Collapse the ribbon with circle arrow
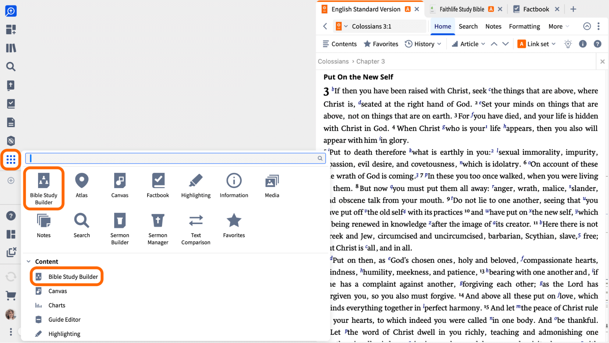Image resolution: width=609 pixels, height=343 pixels. pyautogui.click(x=587, y=26)
